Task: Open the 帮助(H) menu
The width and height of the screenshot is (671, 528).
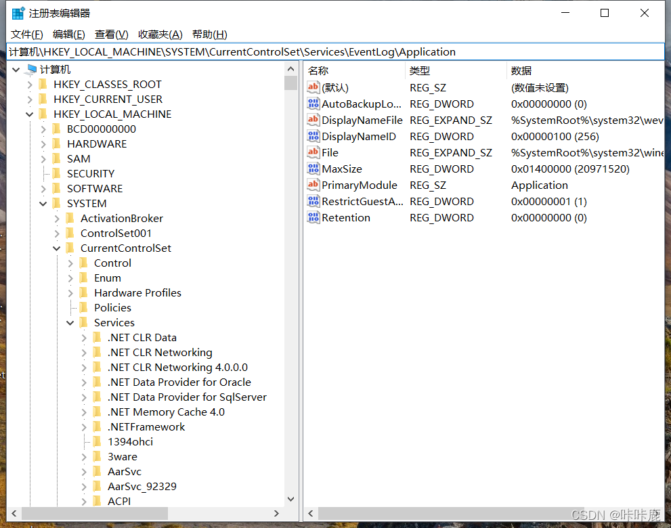Action: [x=210, y=35]
